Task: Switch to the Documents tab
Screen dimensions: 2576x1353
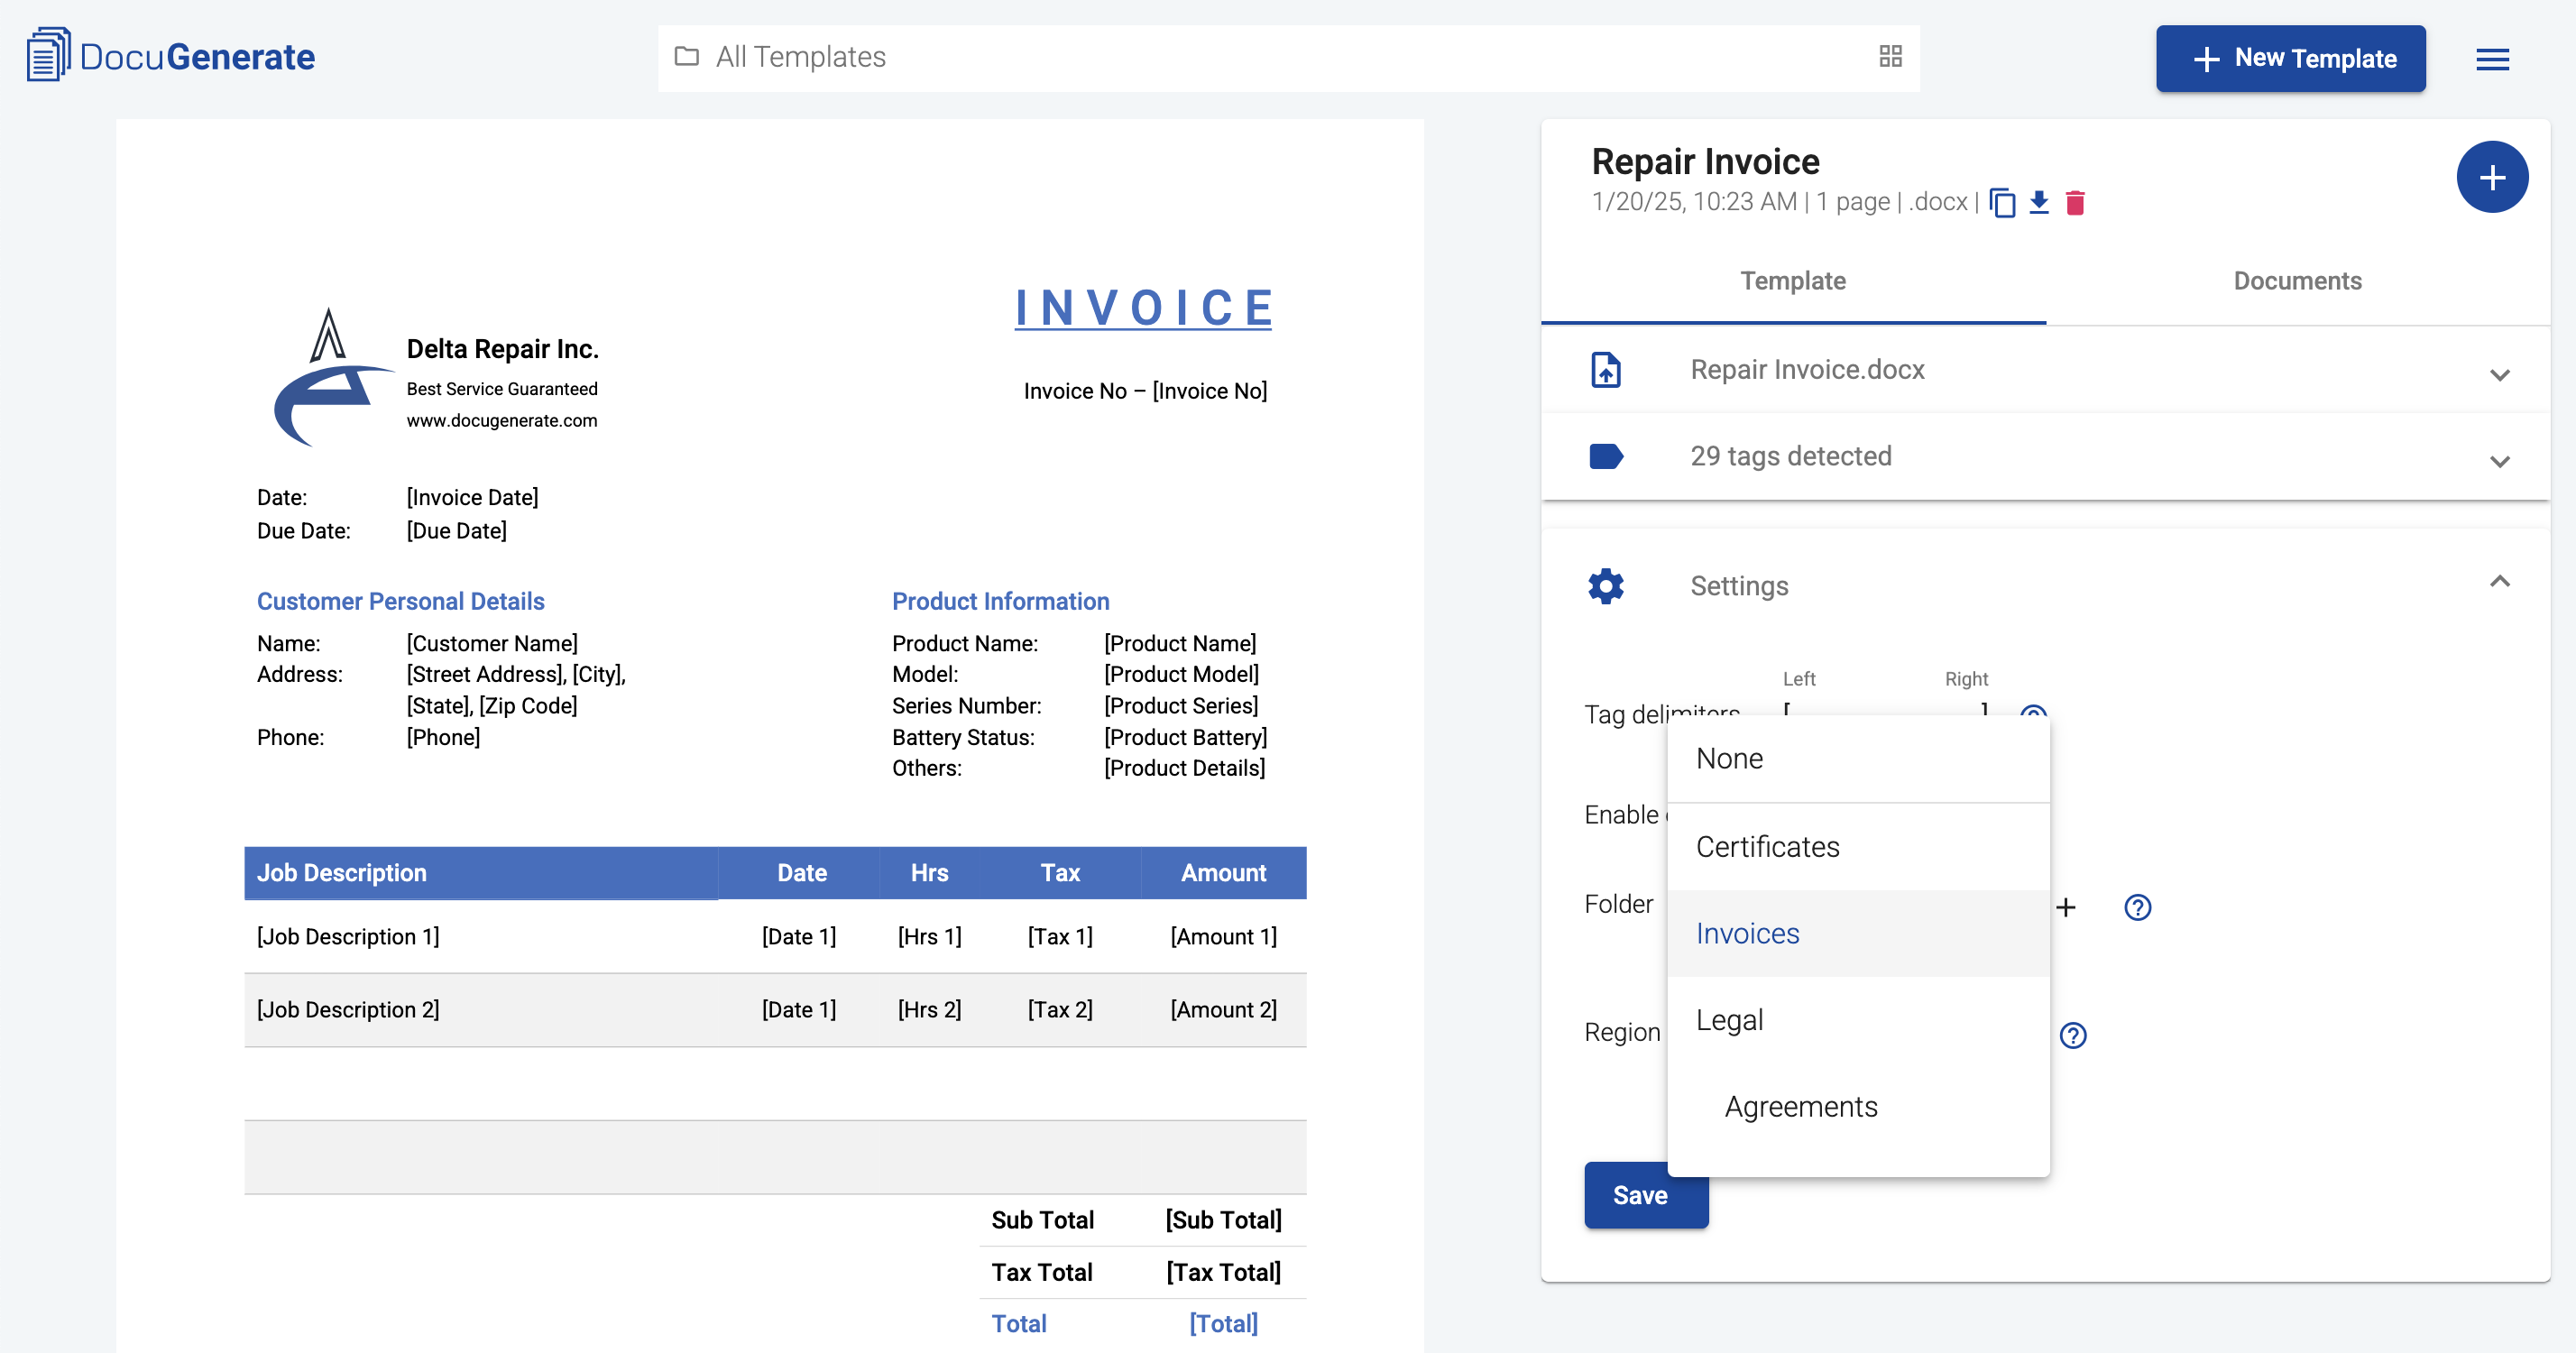Action: coord(2297,281)
